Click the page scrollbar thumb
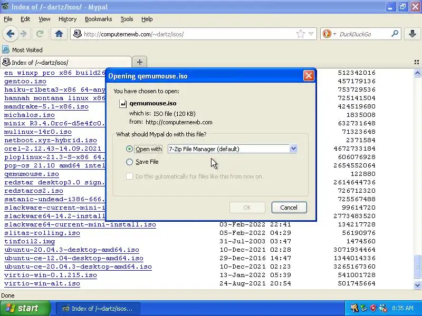 point(417,266)
